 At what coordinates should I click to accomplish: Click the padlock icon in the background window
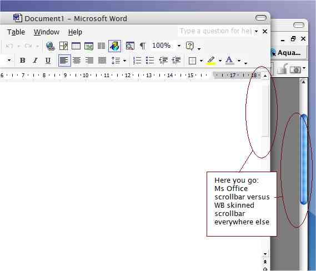point(282,69)
